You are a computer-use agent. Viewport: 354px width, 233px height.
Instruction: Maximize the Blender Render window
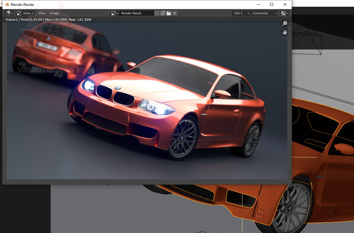coord(272,4)
